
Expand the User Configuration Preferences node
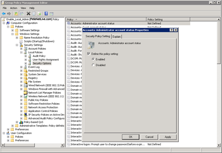click(x=8, y=140)
